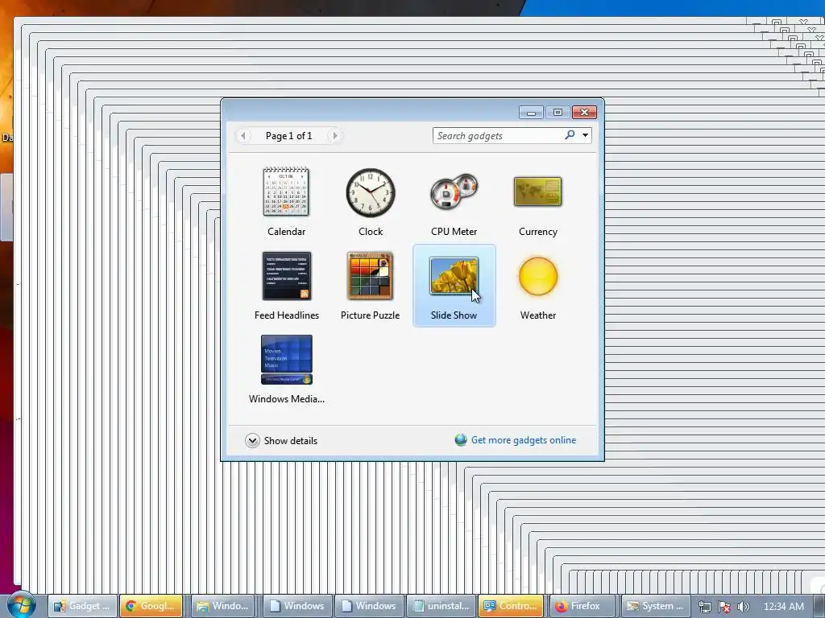Open the Get more gadgets online link
The height and width of the screenshot is (618, 825).
click(x=524, y=440)
